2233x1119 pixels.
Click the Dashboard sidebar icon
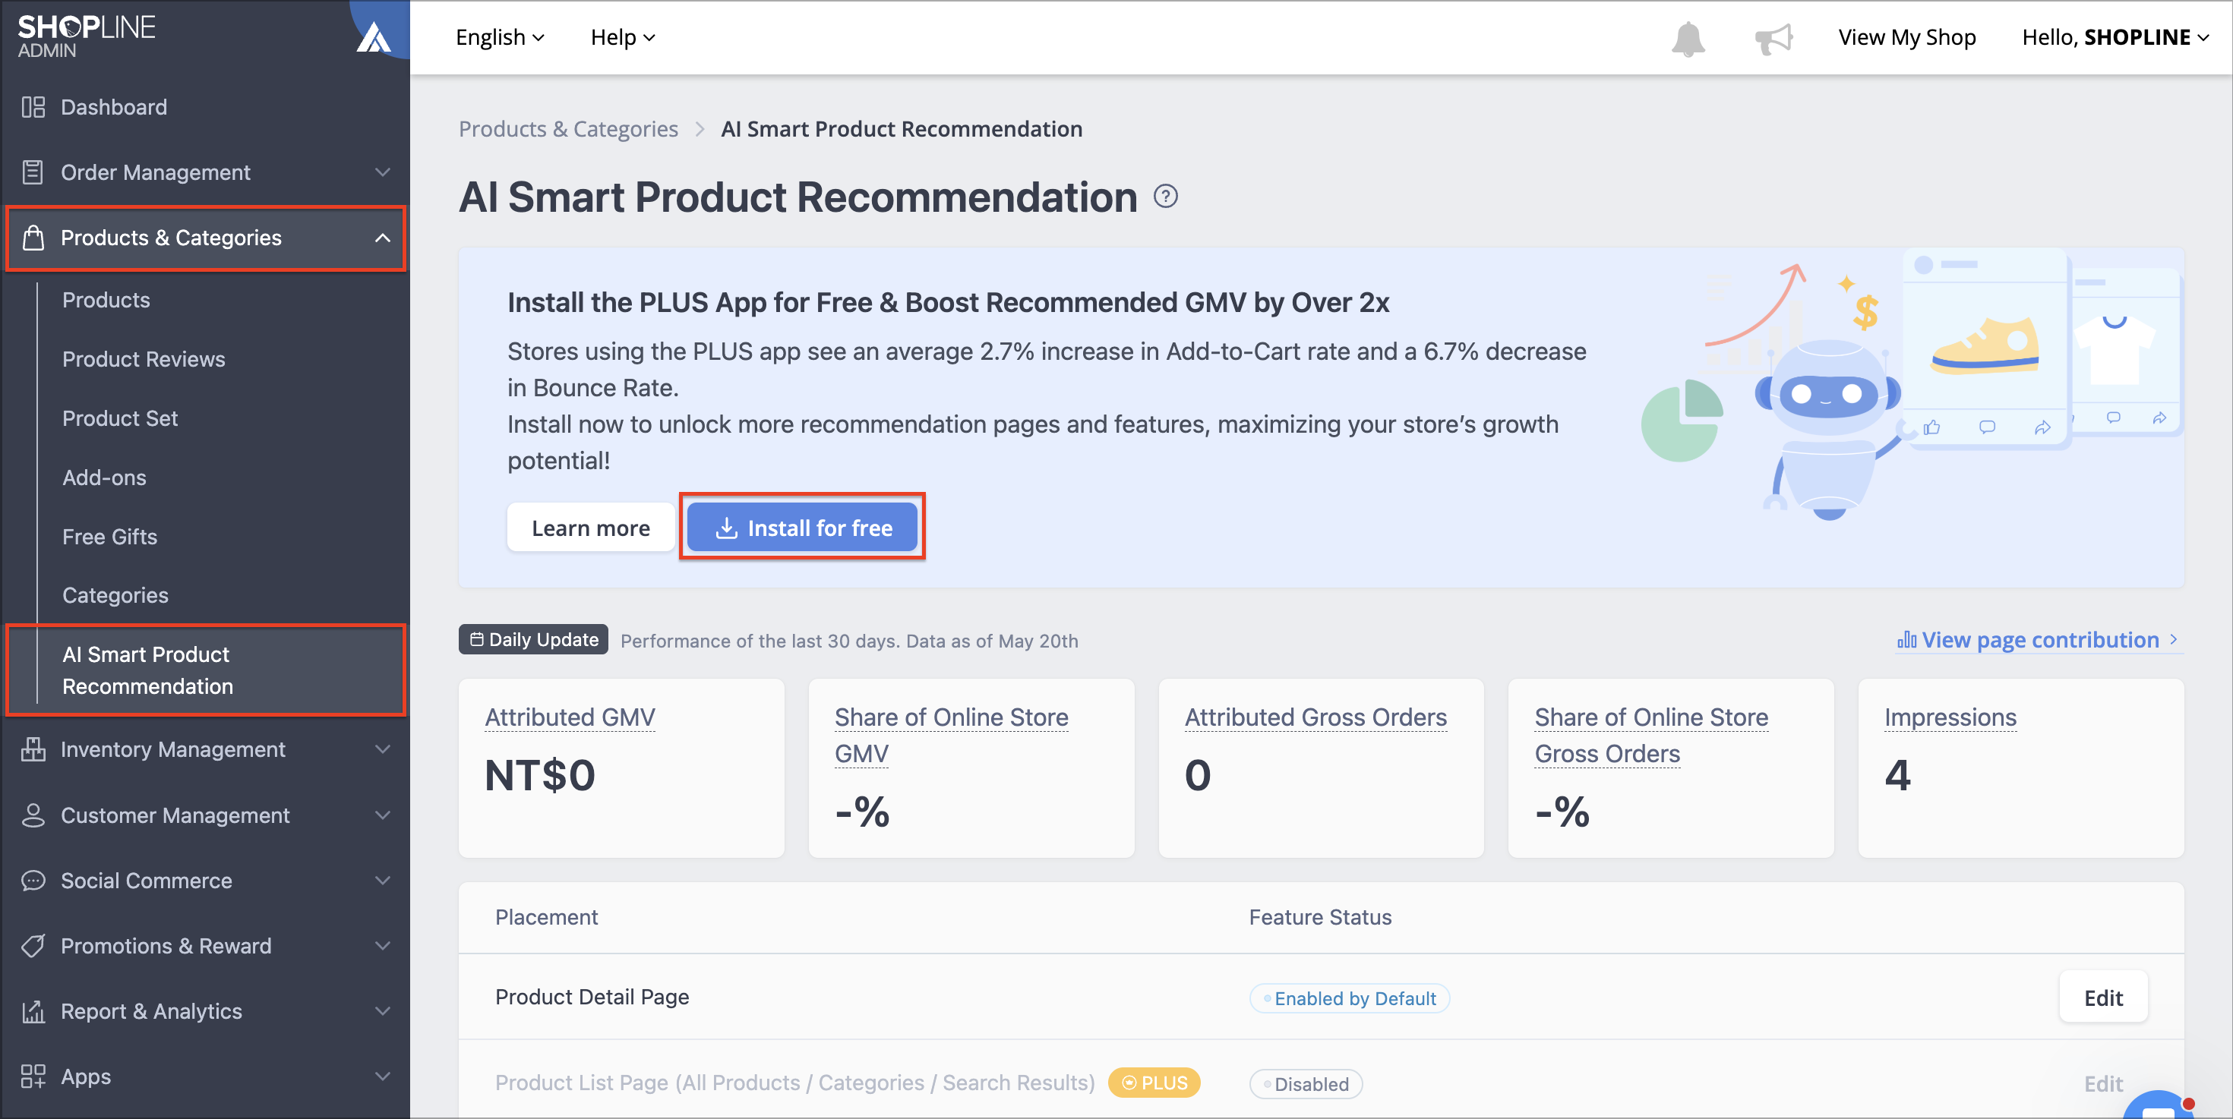33,107
